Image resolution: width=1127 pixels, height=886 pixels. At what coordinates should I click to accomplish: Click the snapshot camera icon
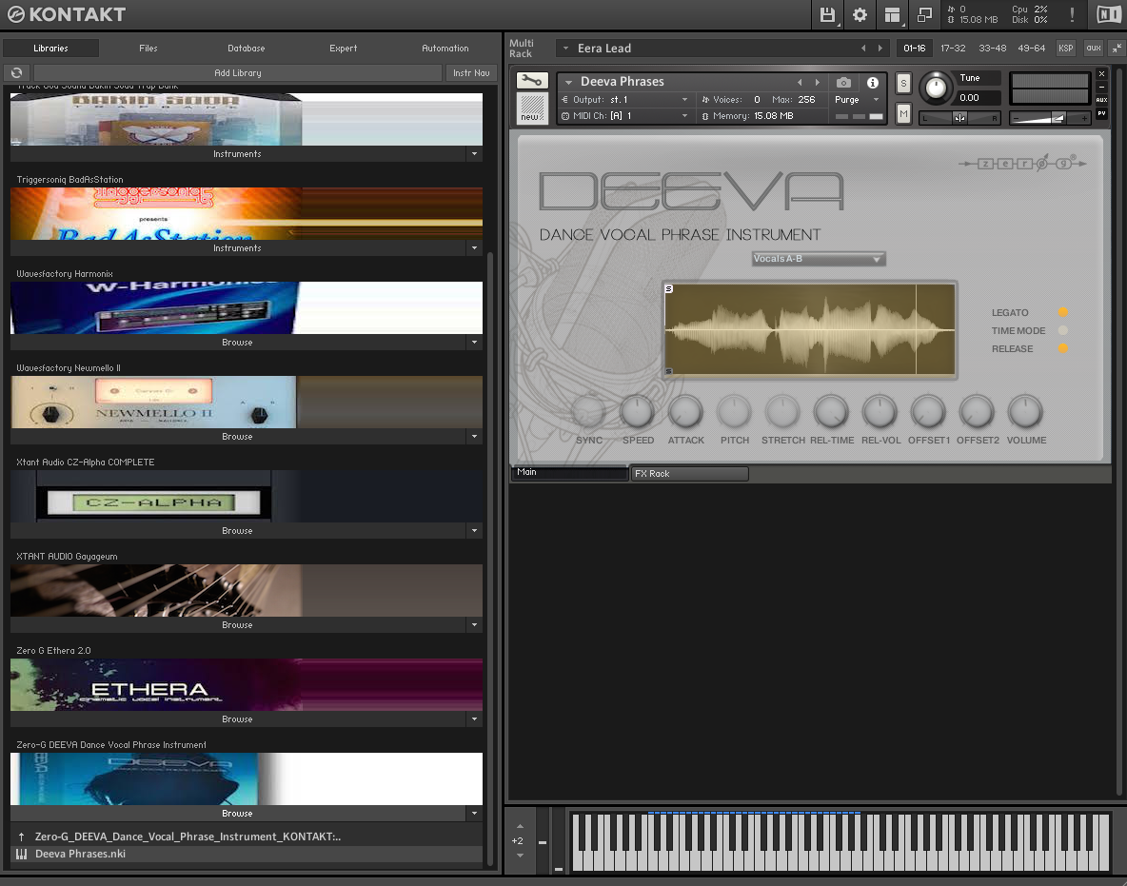click(843, 82)
